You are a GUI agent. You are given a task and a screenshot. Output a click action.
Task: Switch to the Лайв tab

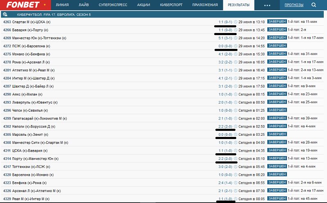(84, 5)
